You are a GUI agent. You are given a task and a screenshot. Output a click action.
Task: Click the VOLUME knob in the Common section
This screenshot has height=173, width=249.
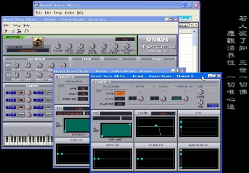(x=57, y=46)
